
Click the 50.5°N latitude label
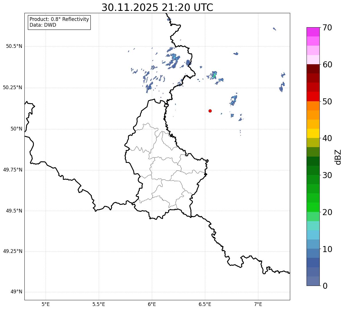(x=14, y=46)
